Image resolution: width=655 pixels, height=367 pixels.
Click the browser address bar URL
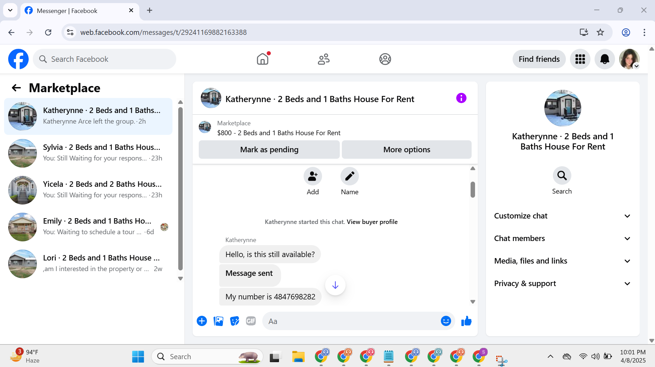(x=163, y=32)
